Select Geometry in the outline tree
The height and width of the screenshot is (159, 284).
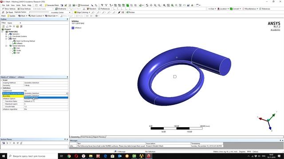click(16, 34)
